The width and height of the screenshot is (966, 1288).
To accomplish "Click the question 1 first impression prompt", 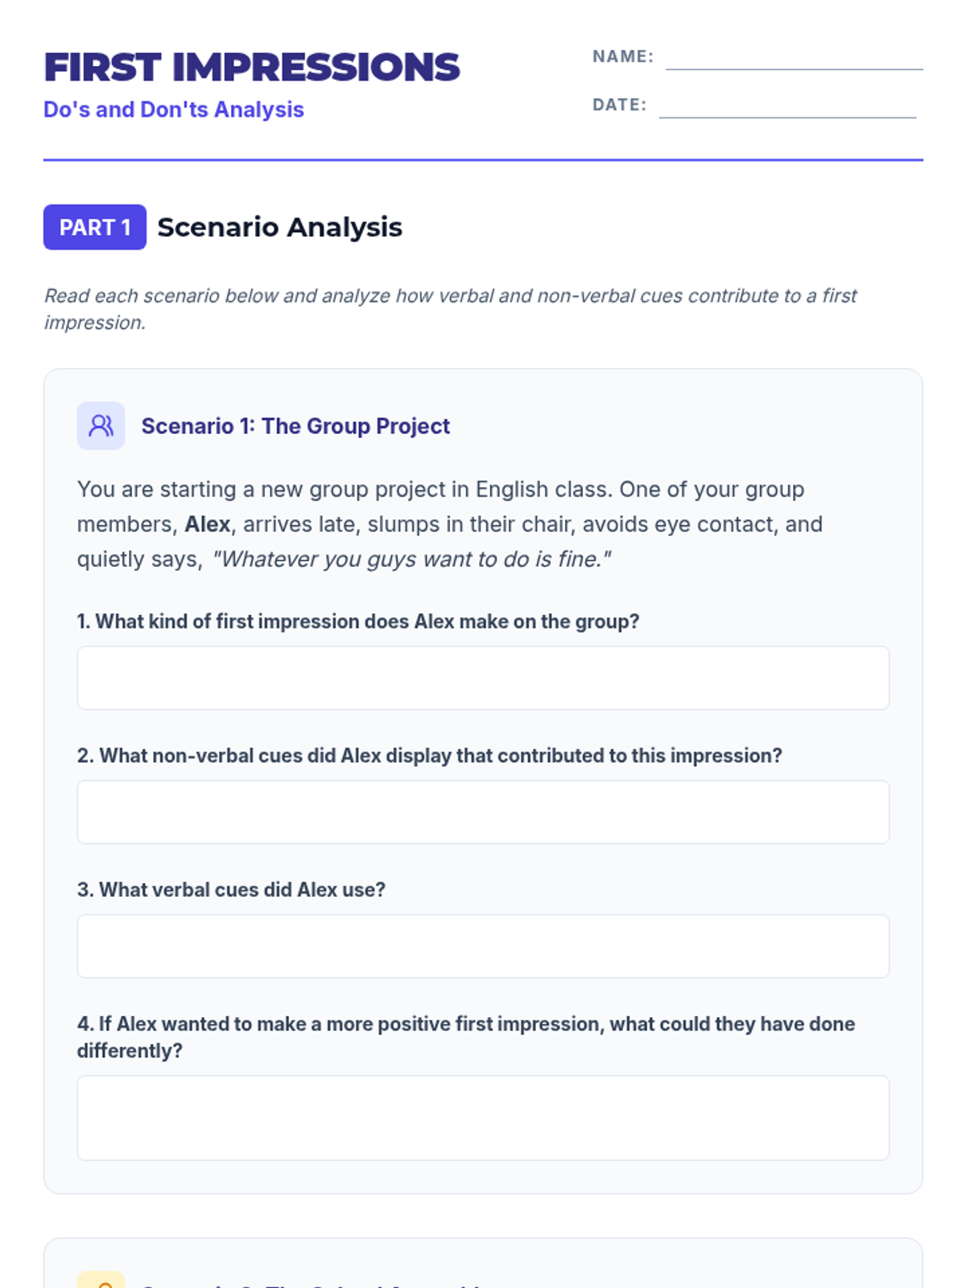I will pyautogui.click(x=358, y=621).
